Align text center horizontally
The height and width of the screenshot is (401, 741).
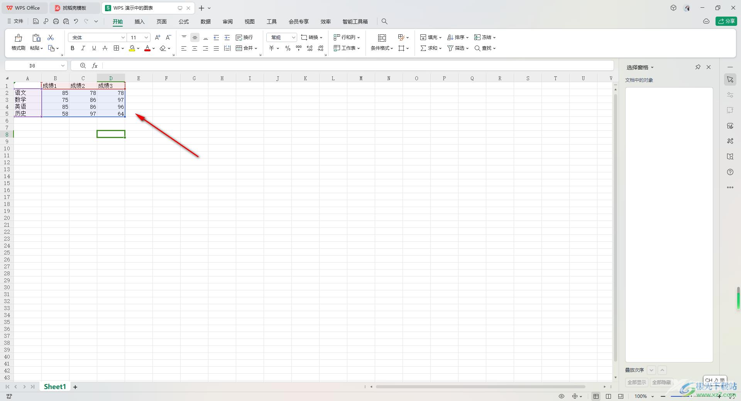tap(195, 48)
